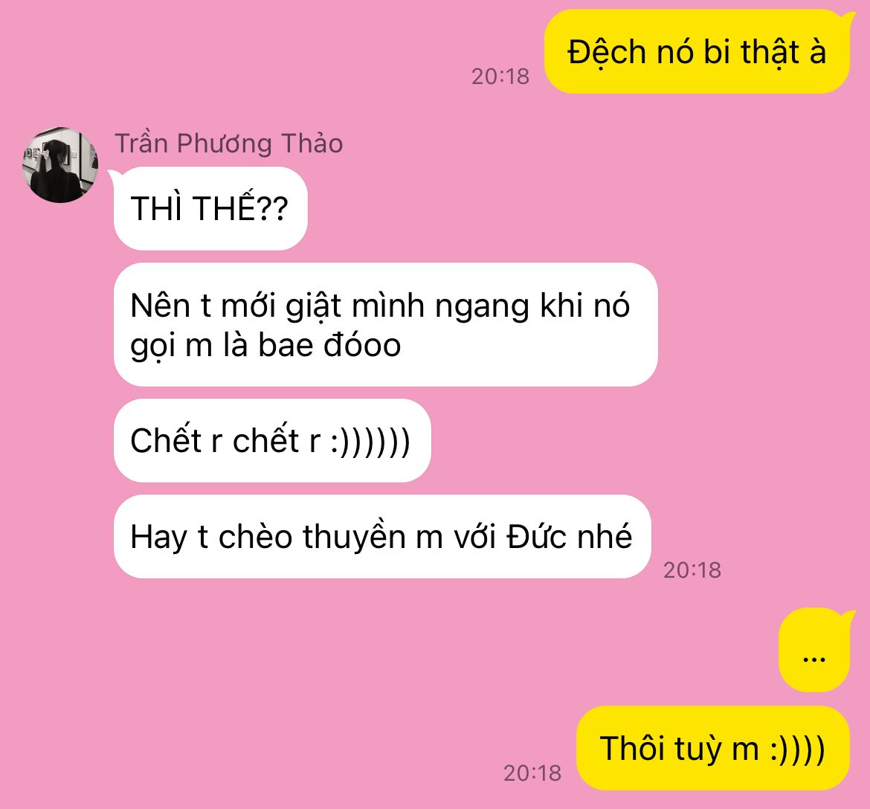
Task: Click the 20:18 timestamp beside "Thôi tuỳ m"
Action: (x=532, y=773)
